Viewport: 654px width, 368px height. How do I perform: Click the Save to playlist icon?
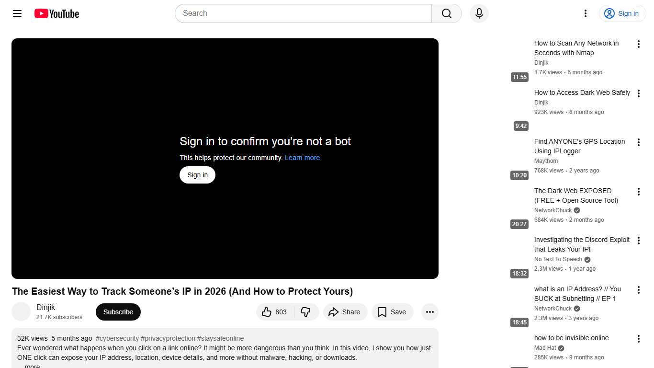382,312
